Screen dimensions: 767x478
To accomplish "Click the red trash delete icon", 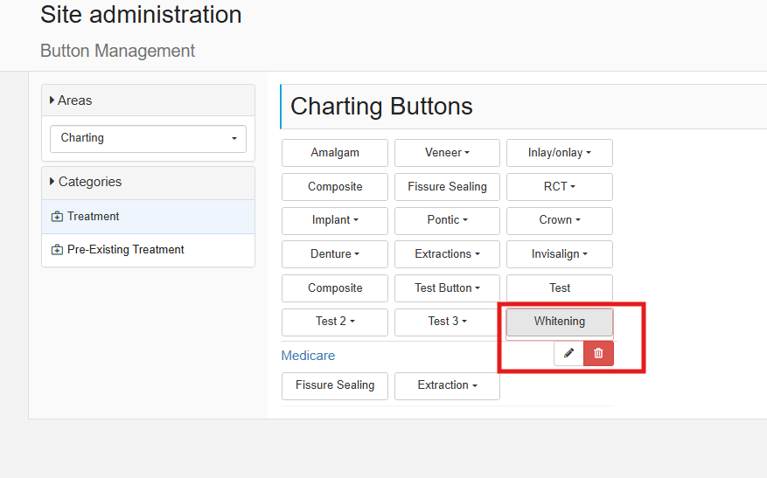I will click(x=598, y=353).
